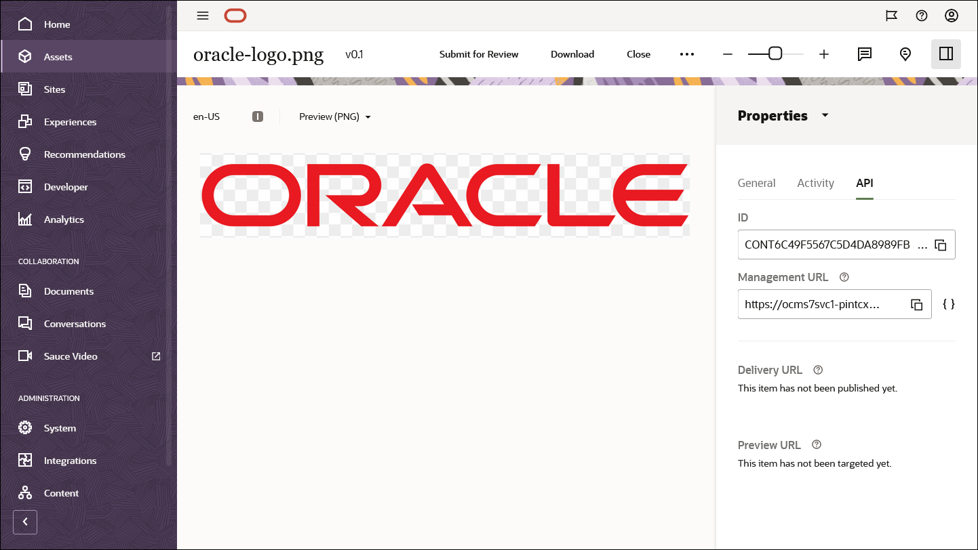Open the user account avatar icon
This screenshot has height=550, width=978.
pyautogui.click(x=952, y=15)
